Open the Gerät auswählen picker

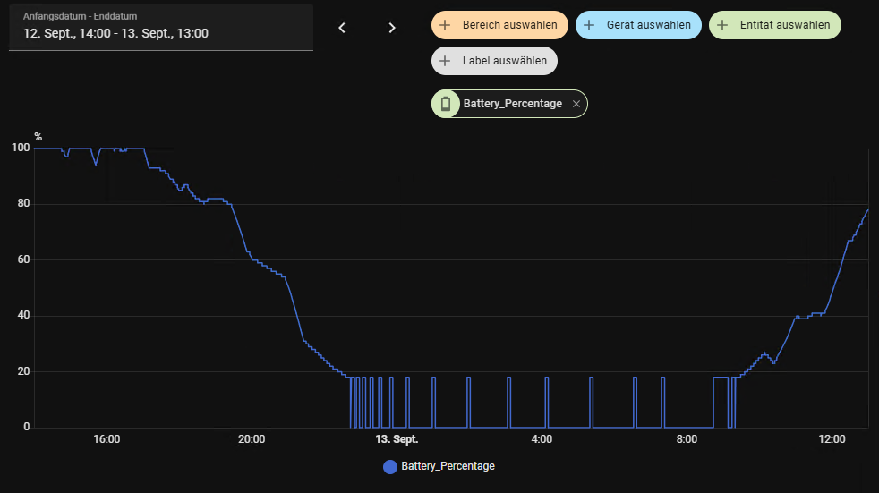coord(648,25)
